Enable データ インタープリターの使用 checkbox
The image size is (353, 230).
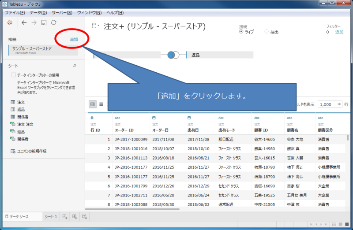click(13, 75)
